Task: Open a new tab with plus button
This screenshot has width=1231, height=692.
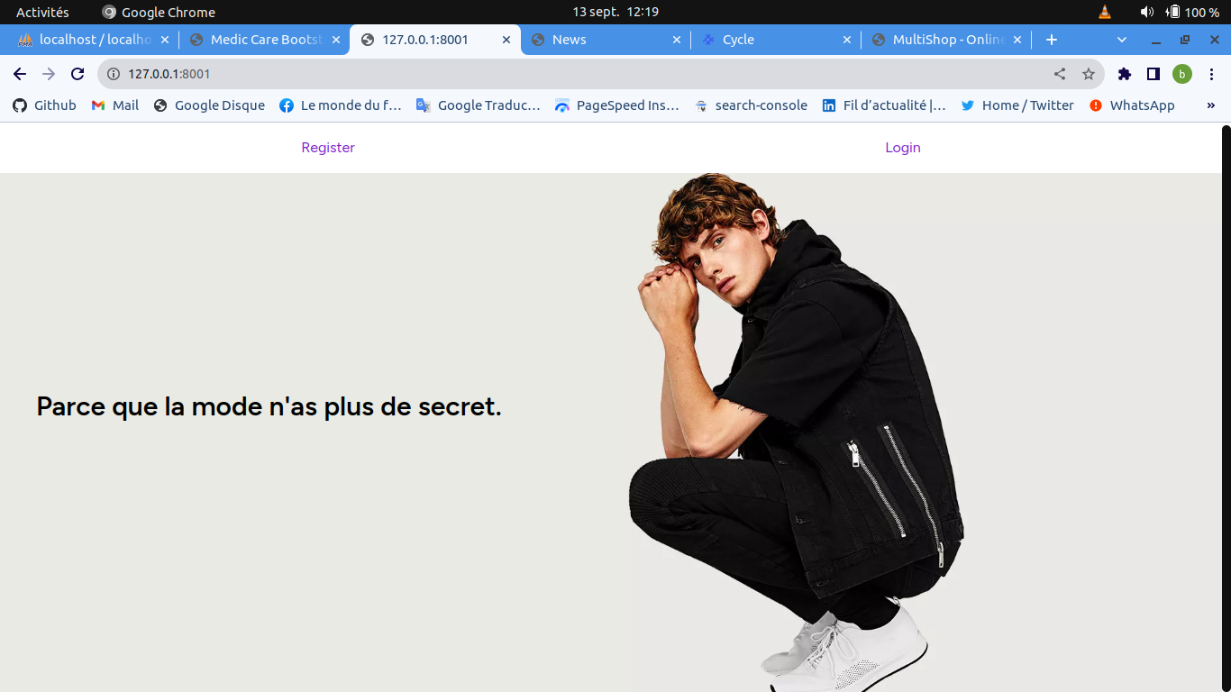Action: coord(1052,40)
